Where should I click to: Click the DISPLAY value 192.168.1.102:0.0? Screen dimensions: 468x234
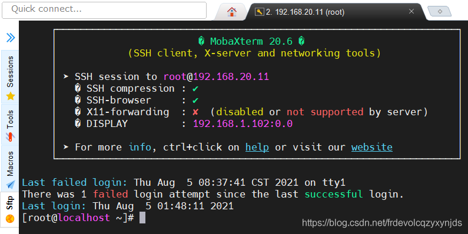click(x=243, y=123)
